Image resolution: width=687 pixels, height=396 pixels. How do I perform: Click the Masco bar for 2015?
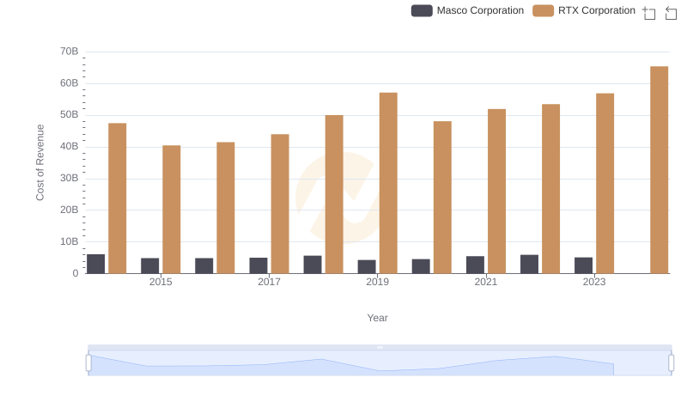click(x=149, y=266)
